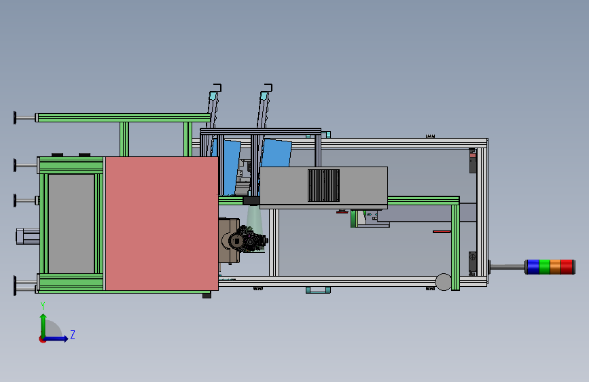Select the left black hook at the top
The image size is (589, 382).
[x=217, y=88]
